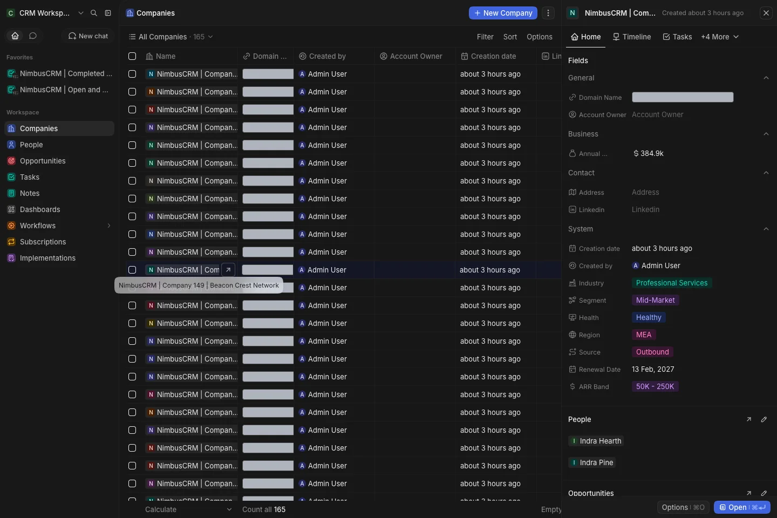Open the chat bubble icon tab
The width and height of the screenshot is (777, 518).
pos(33,36)
